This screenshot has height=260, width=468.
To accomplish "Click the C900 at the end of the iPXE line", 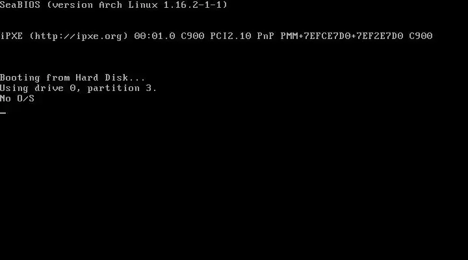I will coord(421,36).
